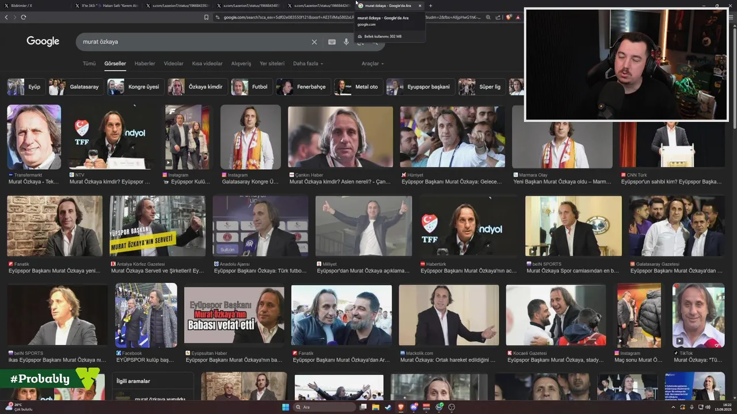The image size is (737, 414).
Task: Filter images by Eyupspor başkani chip
Action: click(x=420, y=87)
